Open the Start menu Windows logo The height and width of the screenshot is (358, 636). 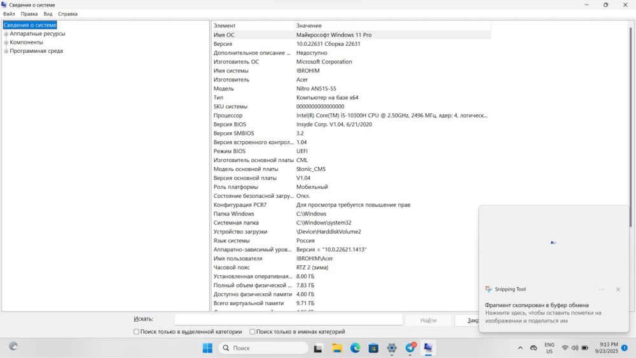[x=207, y=348]
